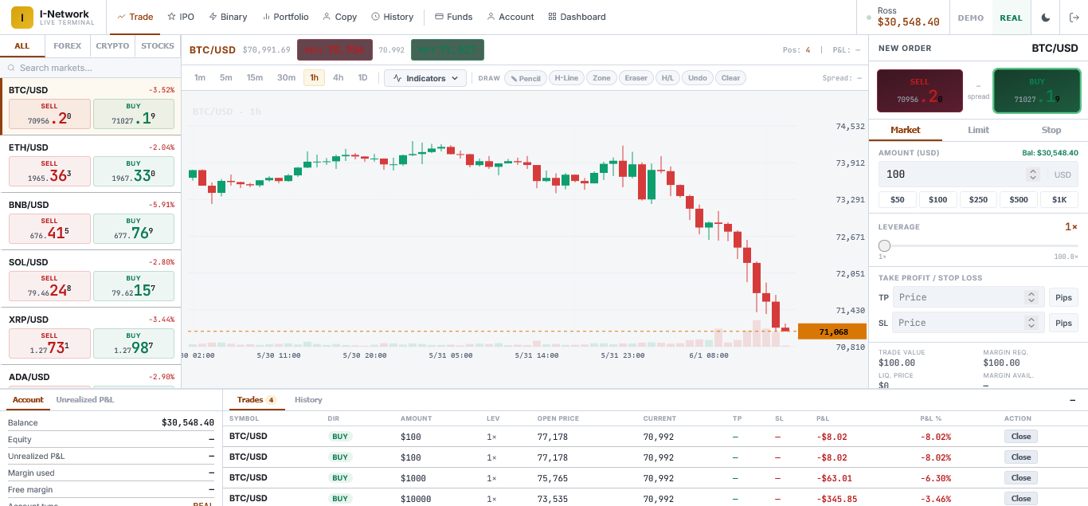This screenshot has height=506, width=1088.
Task: Click the I-Network logo icon
Action: (22, 18)
